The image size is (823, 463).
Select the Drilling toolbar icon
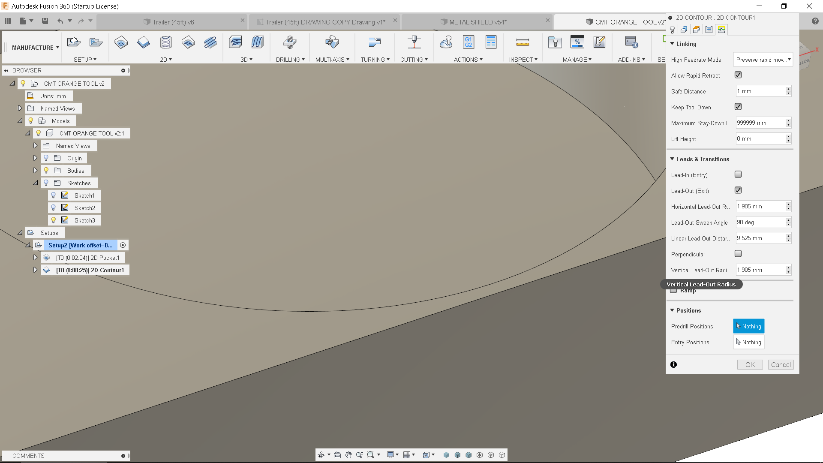pos(290,42)
